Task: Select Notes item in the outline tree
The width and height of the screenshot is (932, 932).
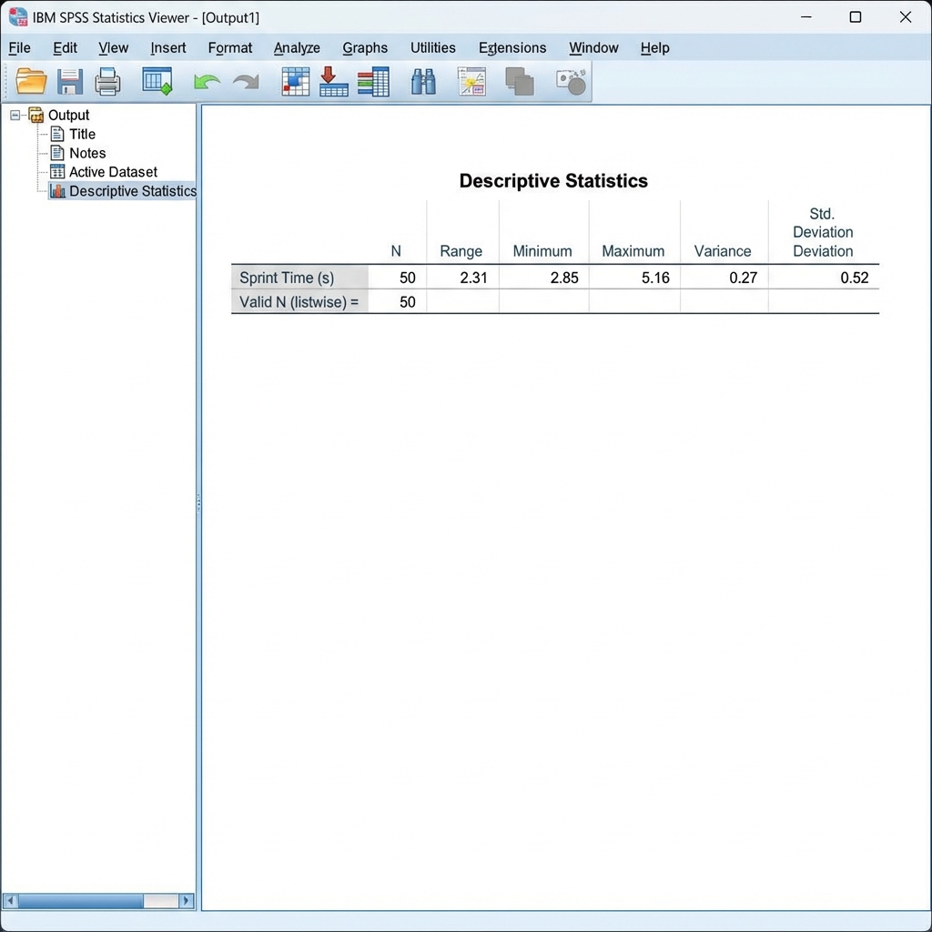Action: pyautogui.click(x=87, y=153)
